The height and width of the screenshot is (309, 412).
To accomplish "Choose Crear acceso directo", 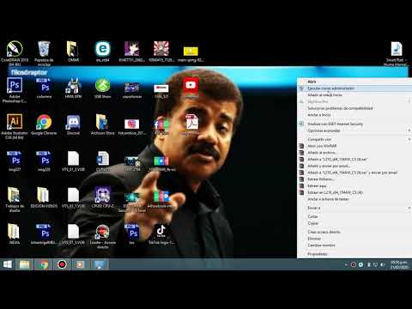I will (x=354, y=232).
